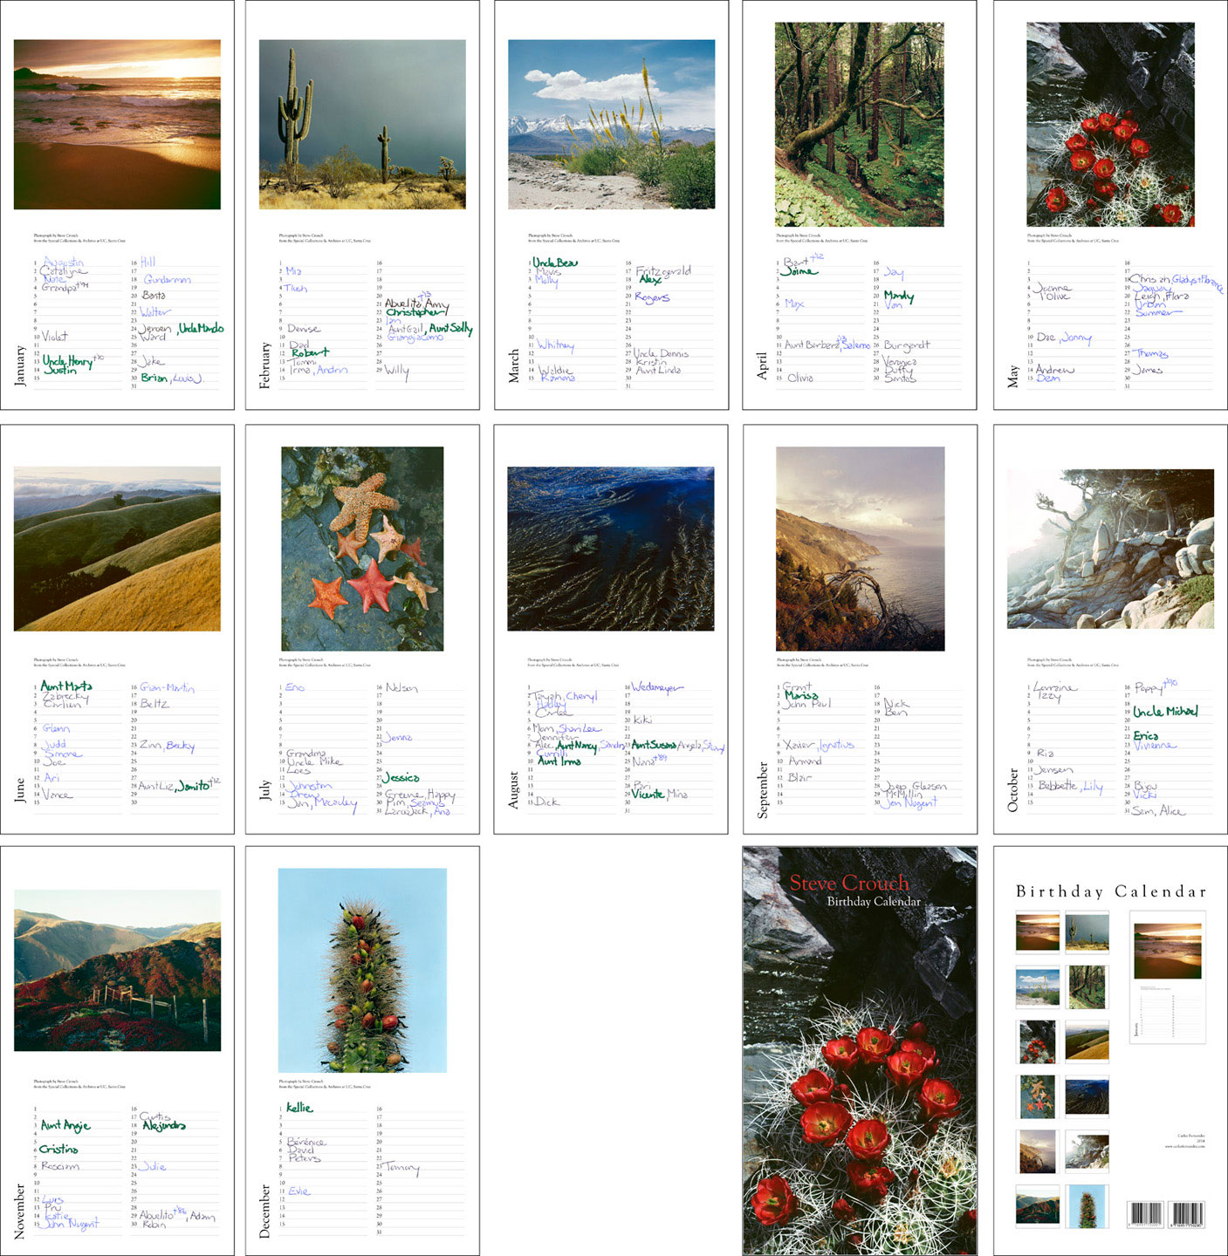Click the website URL on back cover

point(1184,1146)
